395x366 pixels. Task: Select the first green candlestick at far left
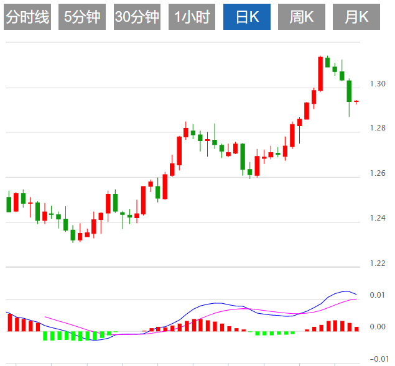point(9,204)
